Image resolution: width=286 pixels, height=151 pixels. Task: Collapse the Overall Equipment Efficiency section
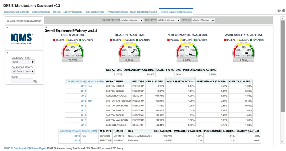(46, 27)
